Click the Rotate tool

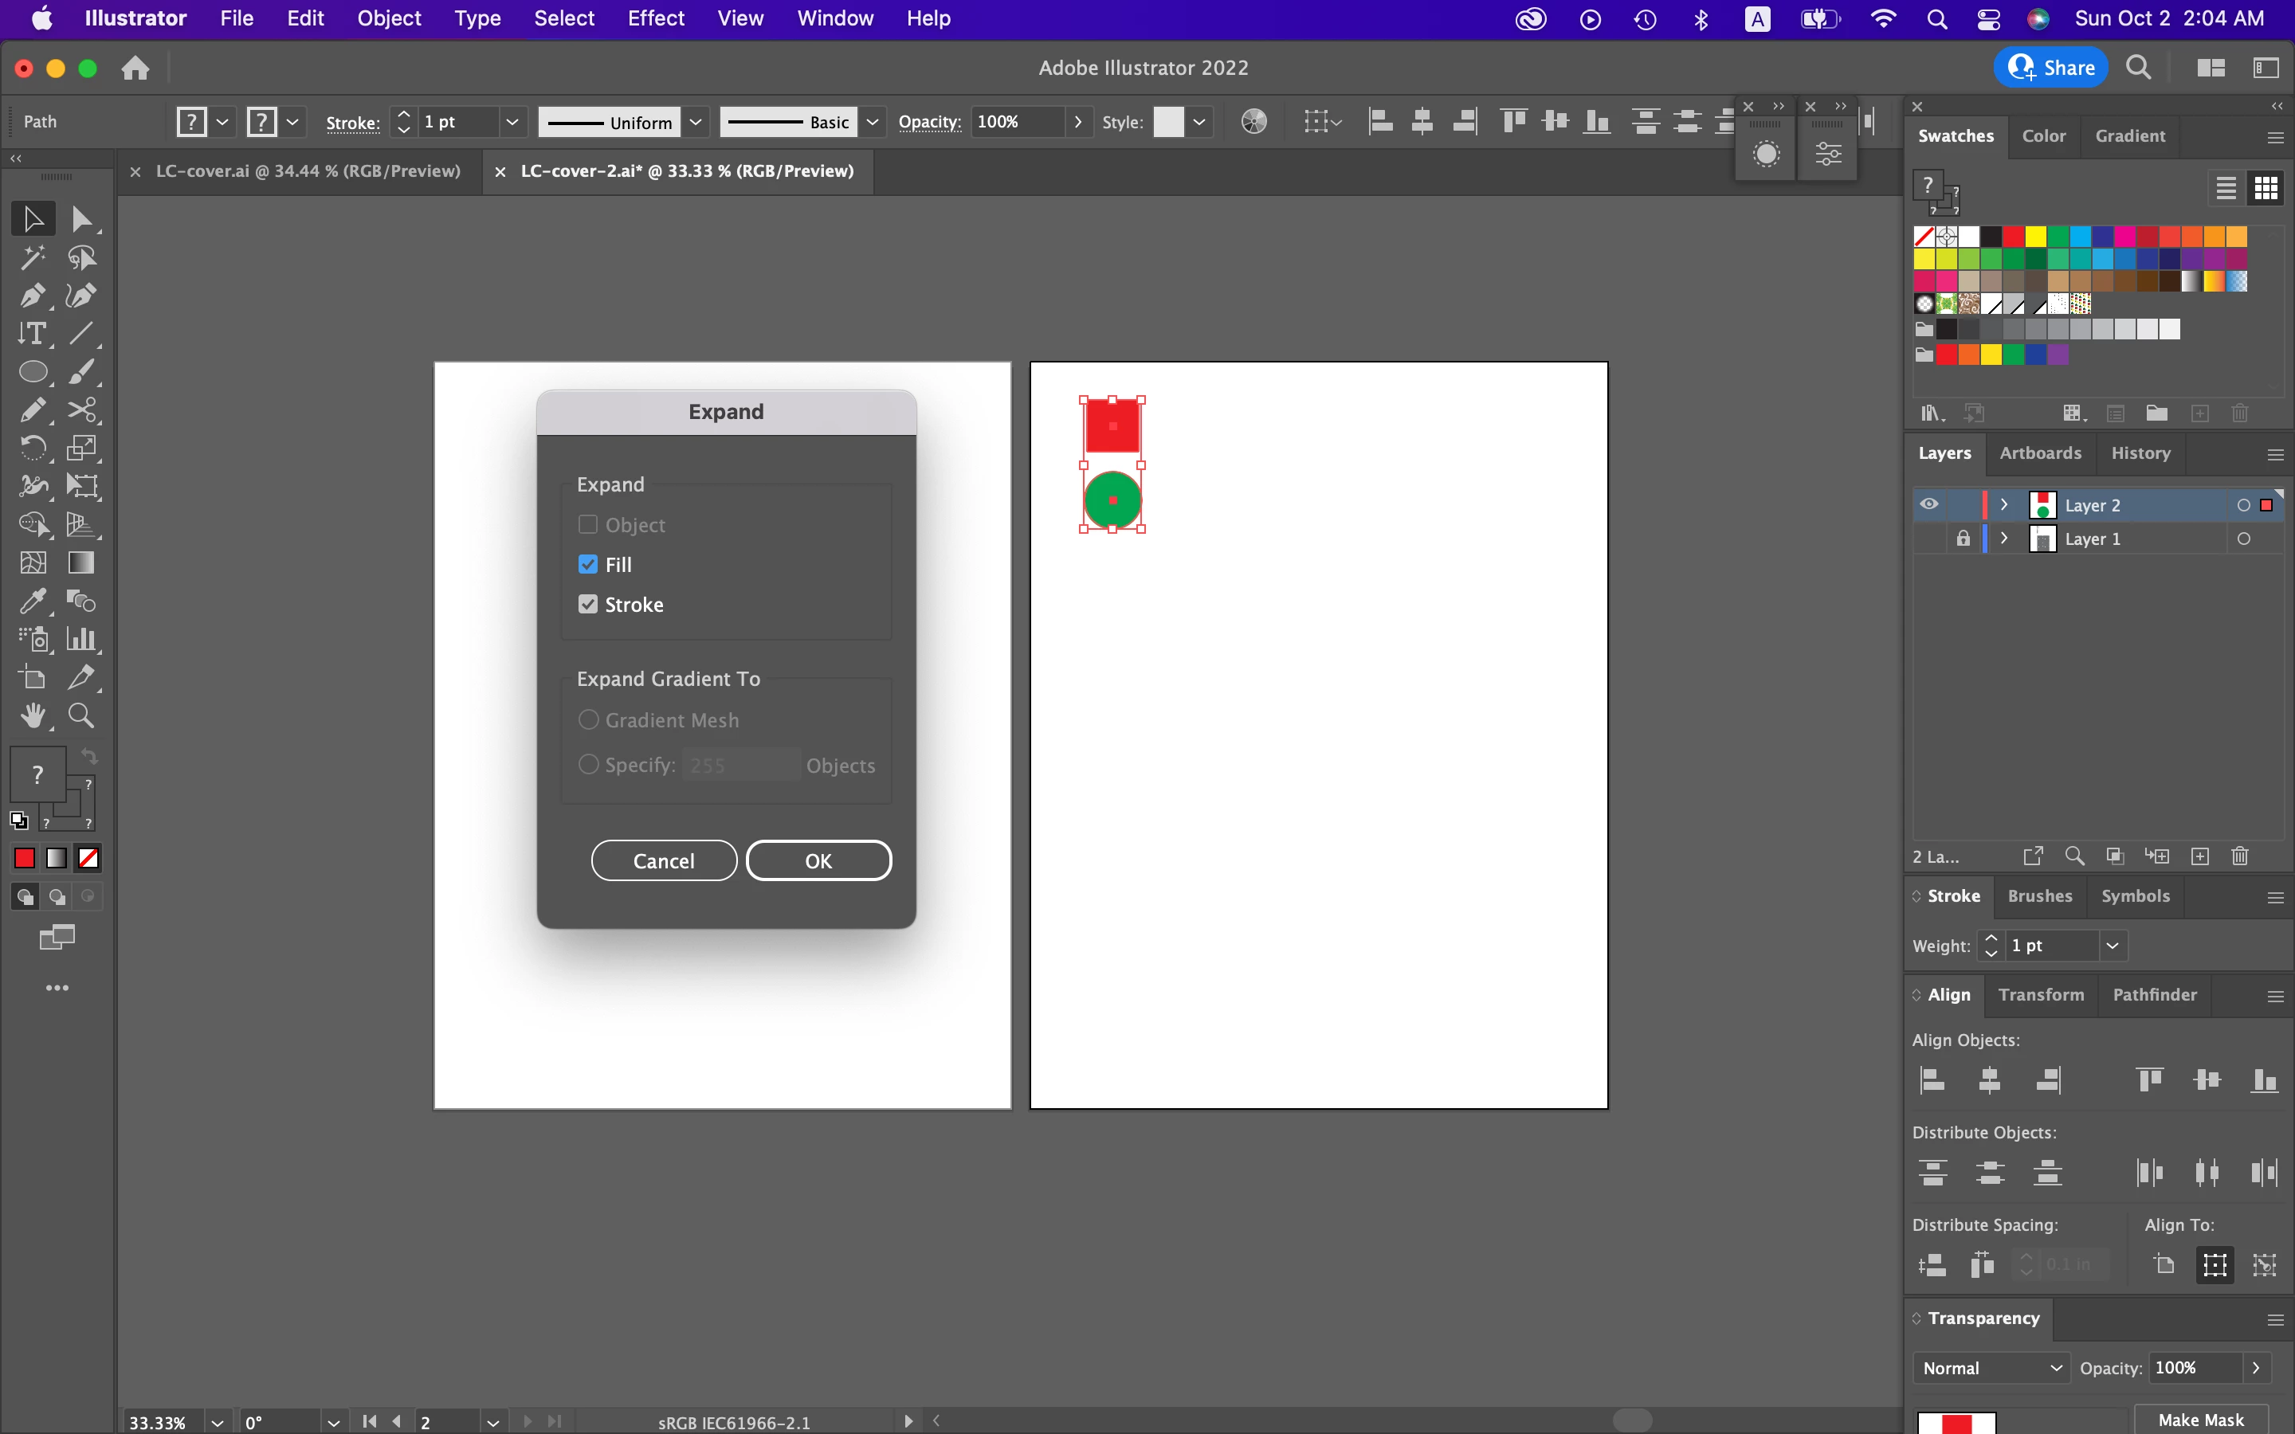33,448
